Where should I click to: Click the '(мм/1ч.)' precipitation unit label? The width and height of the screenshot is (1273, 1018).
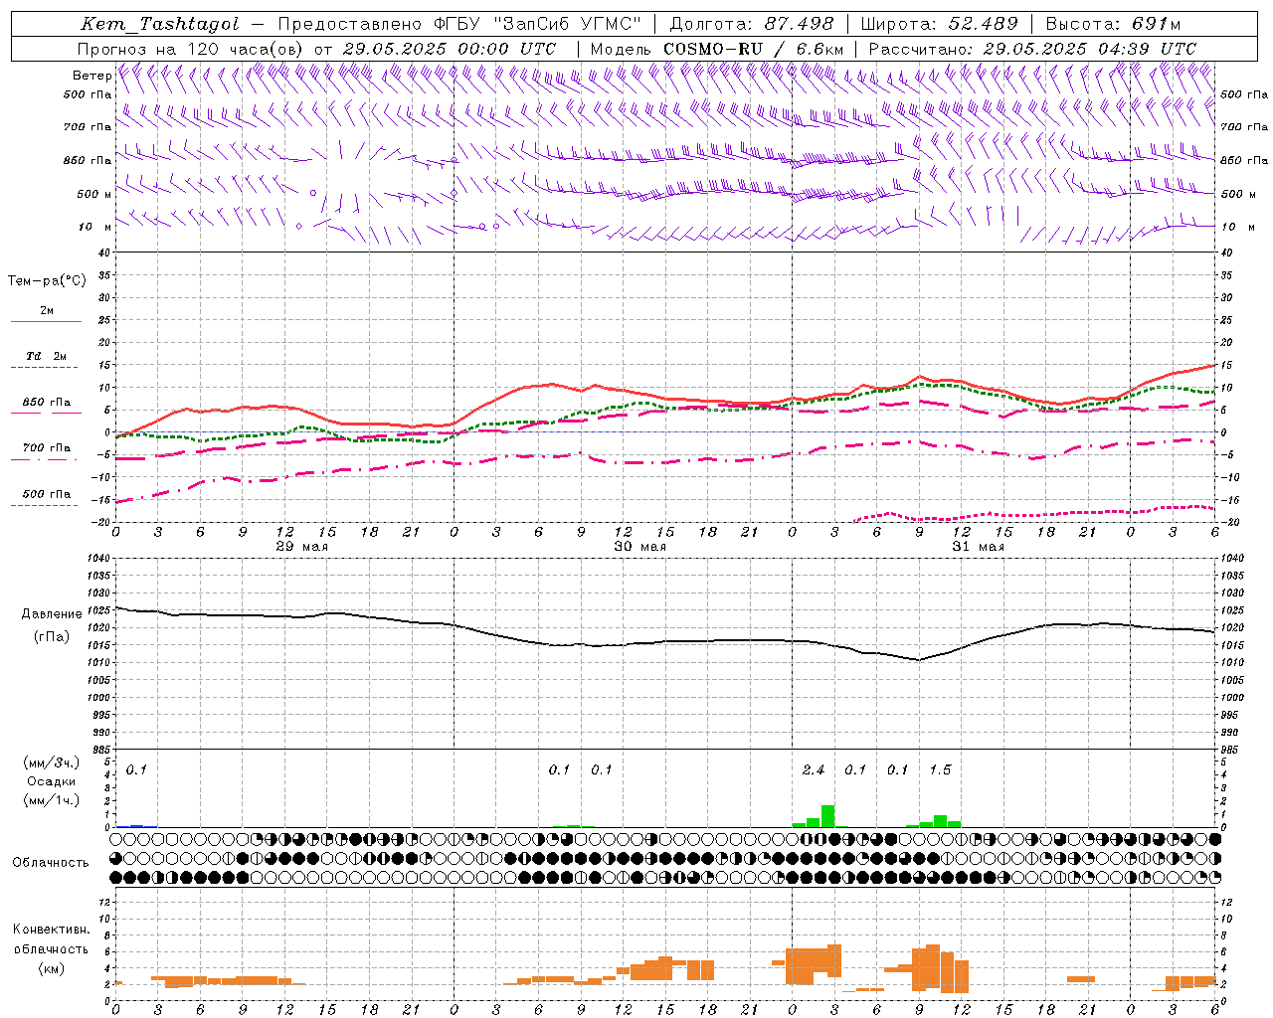click(51, 800)
